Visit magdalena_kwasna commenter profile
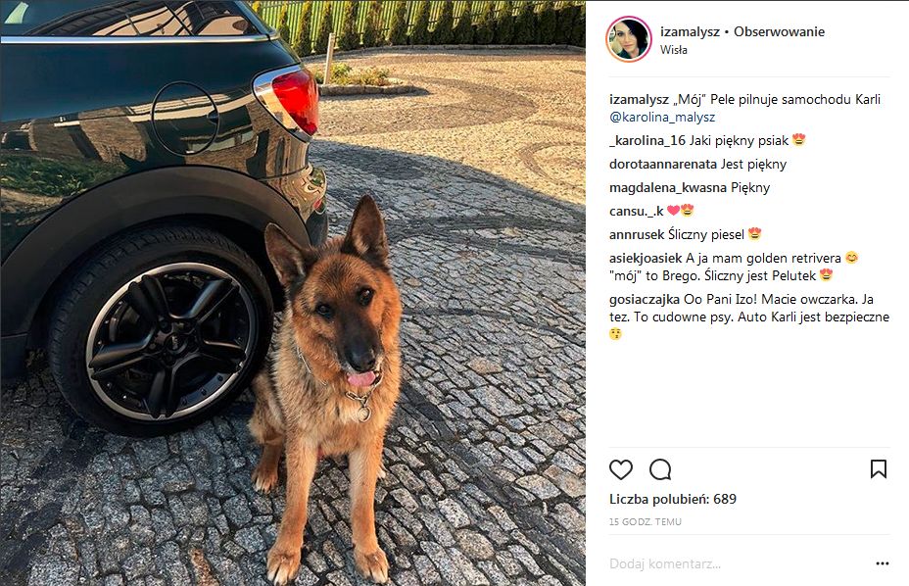The height and width of the screenshot is (586, 909). coord(668,188)
